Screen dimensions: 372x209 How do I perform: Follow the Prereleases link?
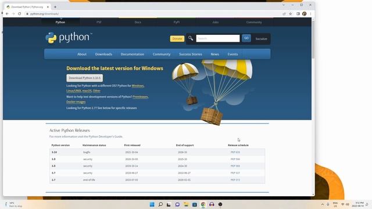coord(140,97)
